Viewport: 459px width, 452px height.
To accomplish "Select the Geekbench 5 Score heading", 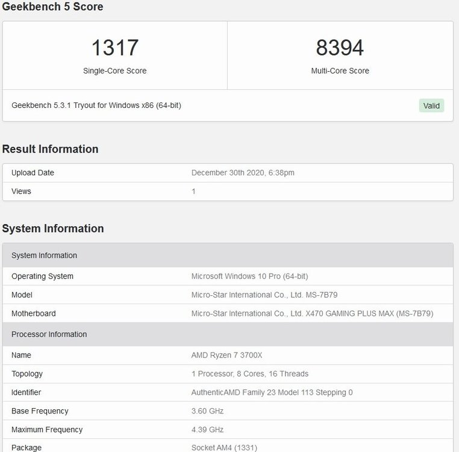I will click(x=53, y=7).
